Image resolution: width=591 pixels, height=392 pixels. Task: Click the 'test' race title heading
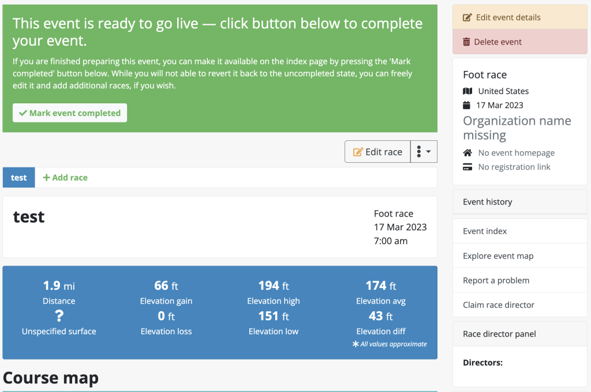point(29,216)
